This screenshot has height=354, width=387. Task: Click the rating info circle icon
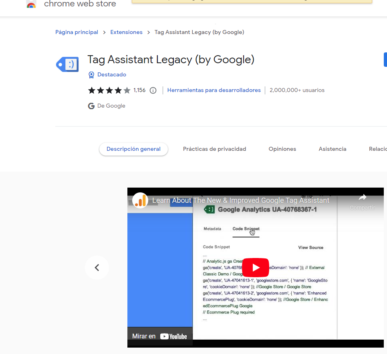pos(153,90)
